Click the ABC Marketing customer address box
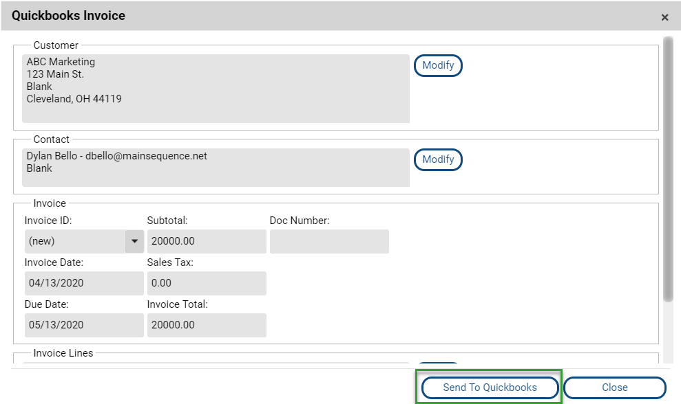681x404 pixels. (216, 89)
